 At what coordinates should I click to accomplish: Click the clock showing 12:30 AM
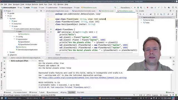pos(166,98)
